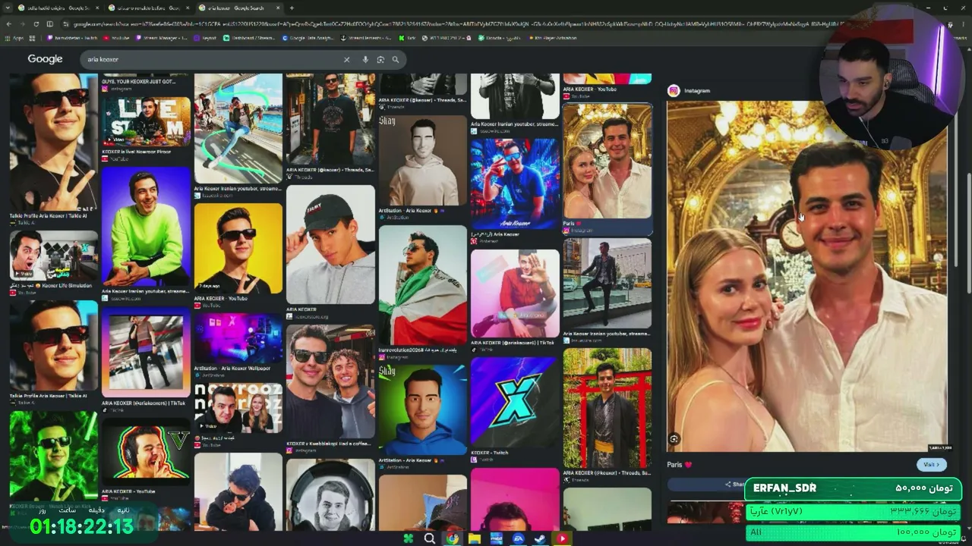
Task: Open a new browser tab
Action: click(292, 8)
